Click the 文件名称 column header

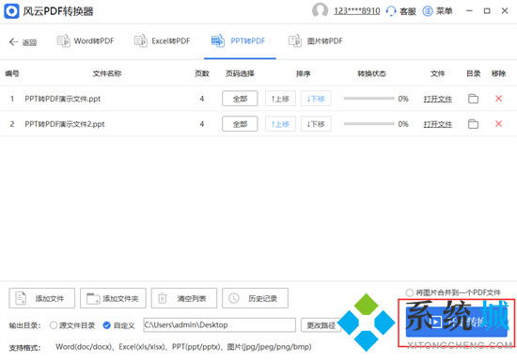pyautogui.click(x=107, y=73)
